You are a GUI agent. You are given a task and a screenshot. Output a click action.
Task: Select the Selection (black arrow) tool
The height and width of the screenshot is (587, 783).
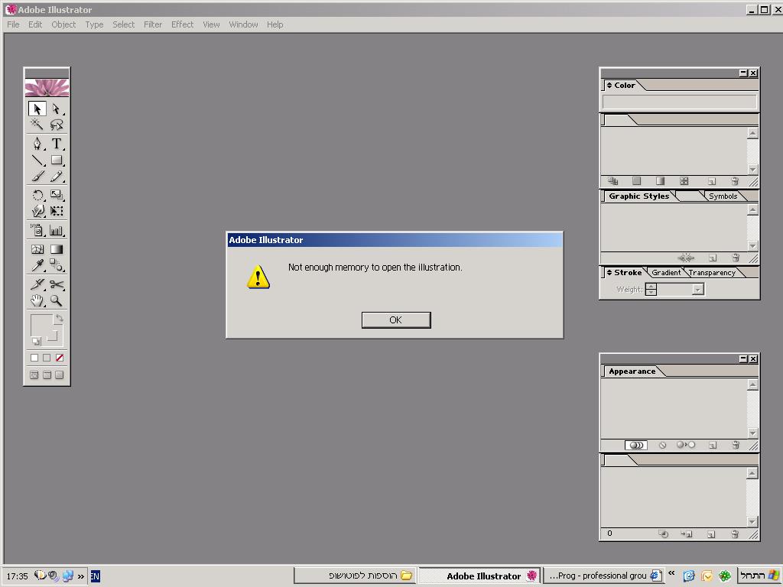click(x=37, y=109)
